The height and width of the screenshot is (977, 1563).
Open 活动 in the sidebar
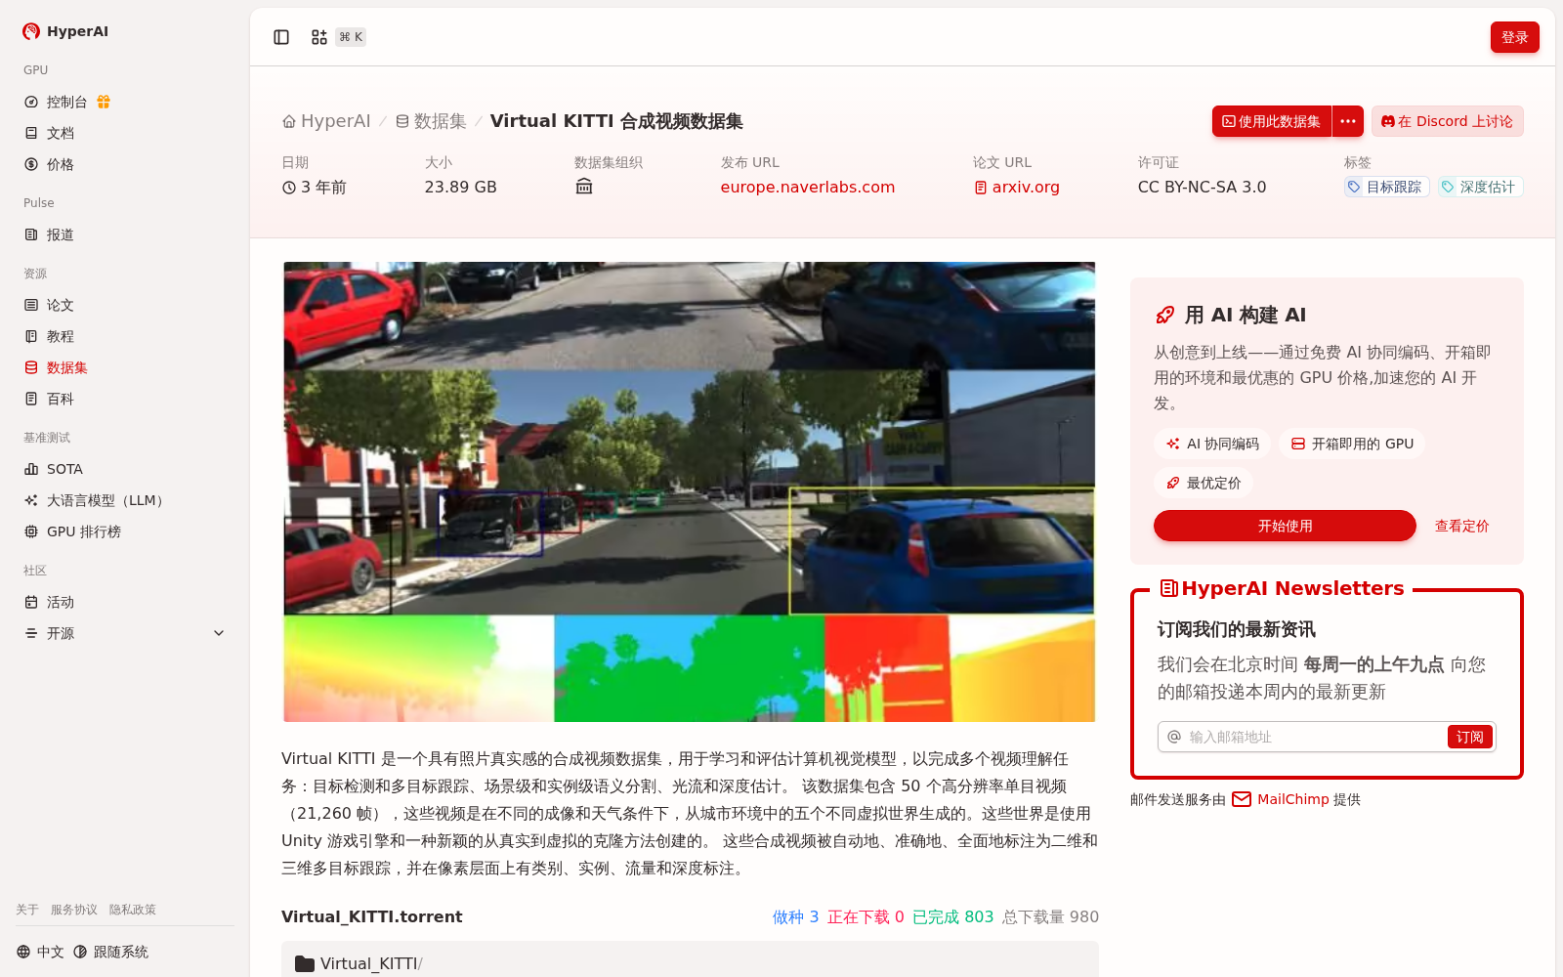click(124, 602)
